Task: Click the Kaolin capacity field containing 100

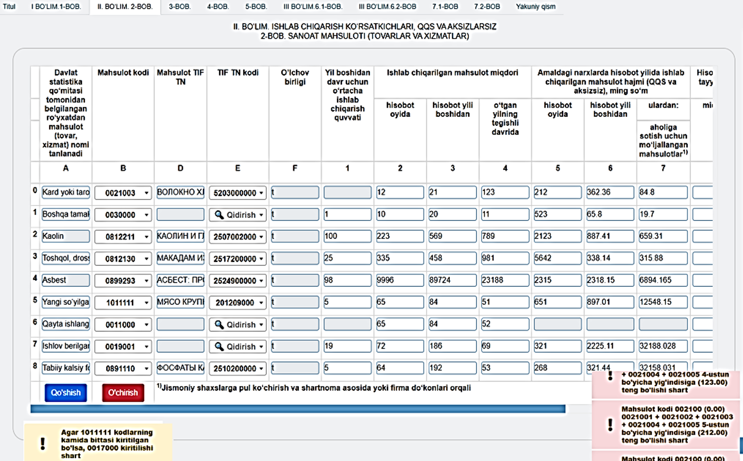Action: click(x=347, y=236)
